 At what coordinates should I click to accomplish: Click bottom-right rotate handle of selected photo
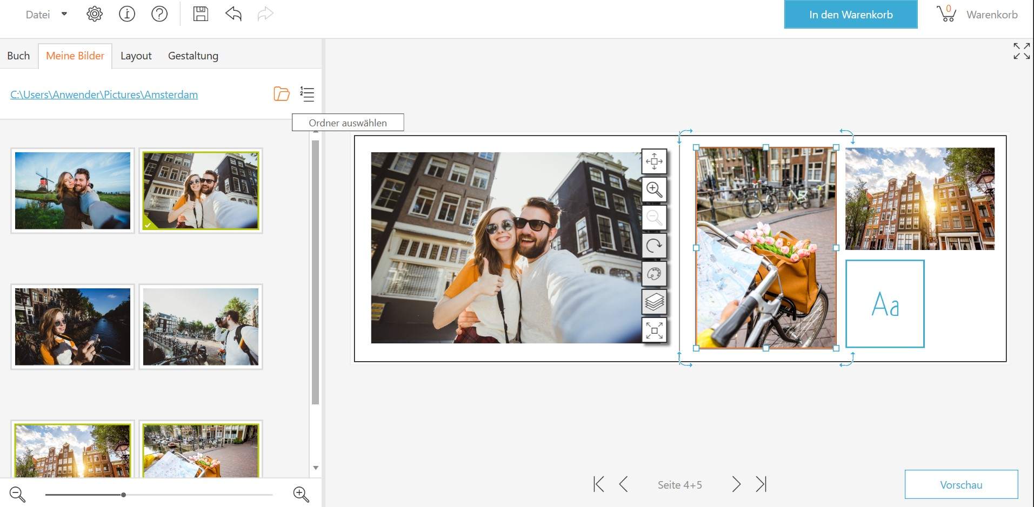(848, 360)
